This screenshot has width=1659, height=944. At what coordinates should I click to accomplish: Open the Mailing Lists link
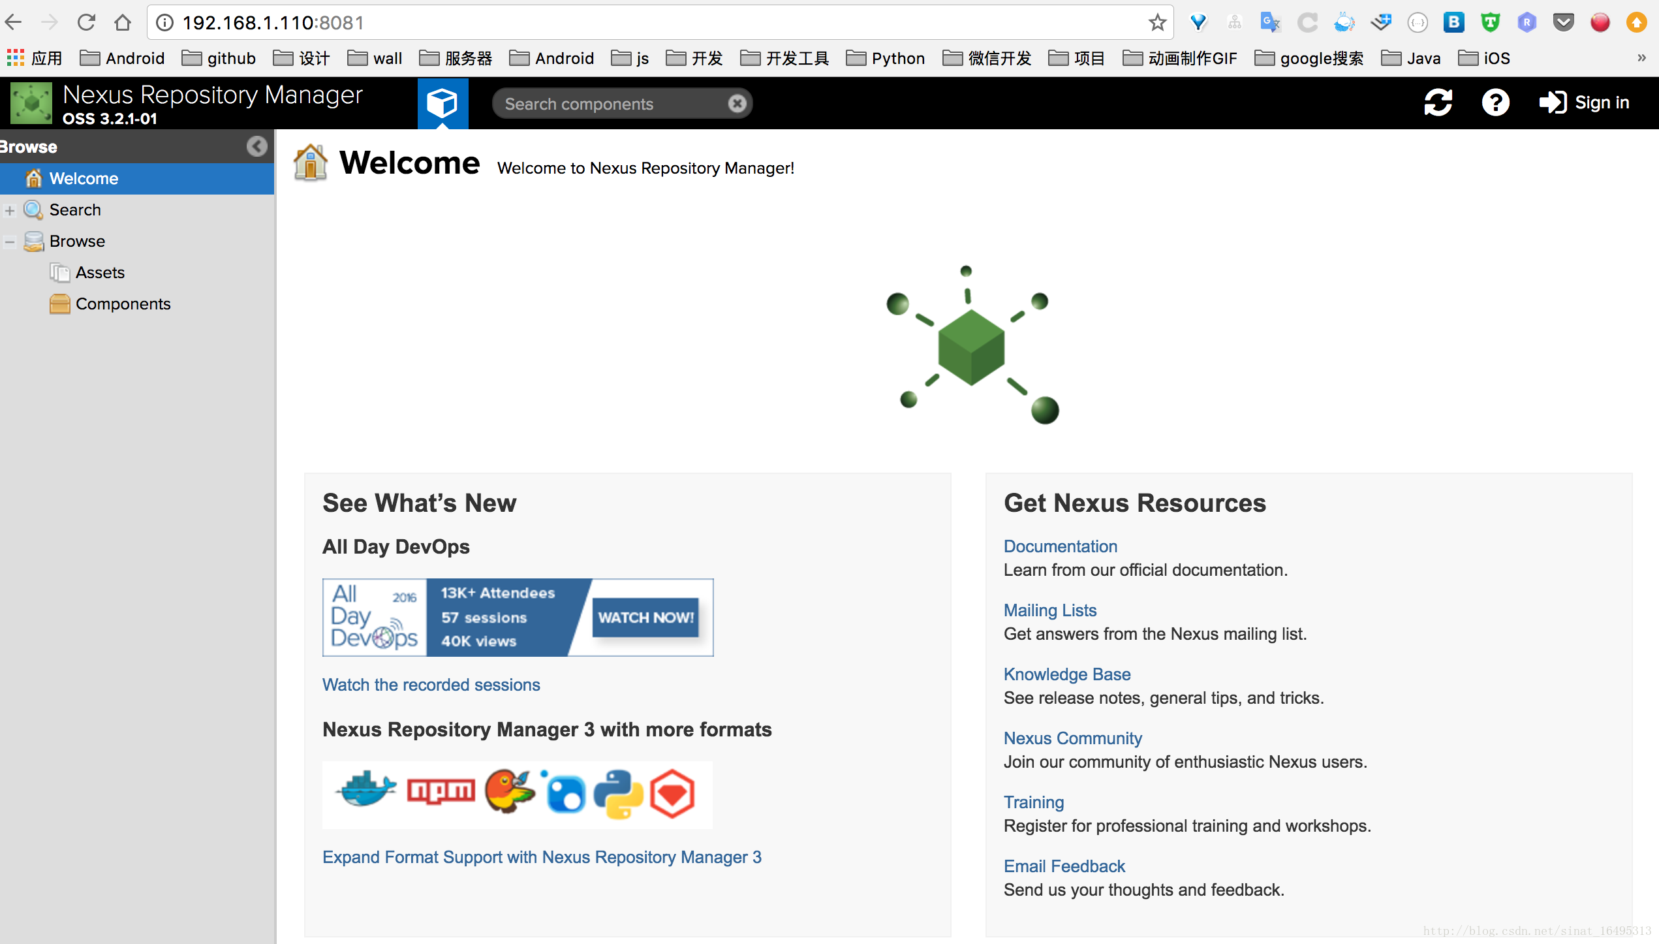1049,610
